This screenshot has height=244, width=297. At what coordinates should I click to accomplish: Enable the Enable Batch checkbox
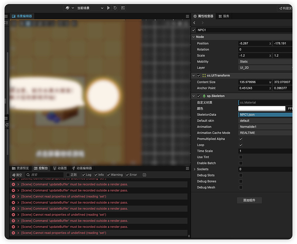click(x=241, y=163)
